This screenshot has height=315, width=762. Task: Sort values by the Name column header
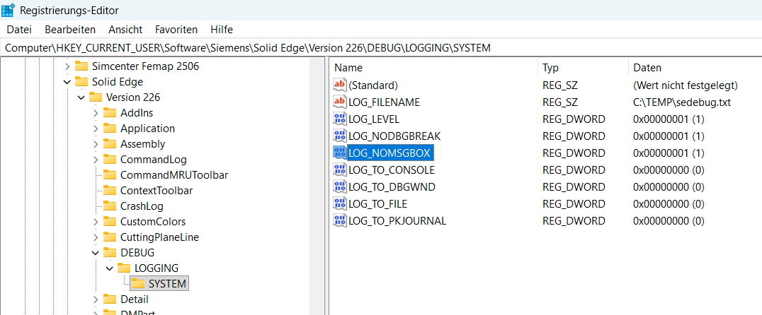pyautogui.click(x=433, y=68)
